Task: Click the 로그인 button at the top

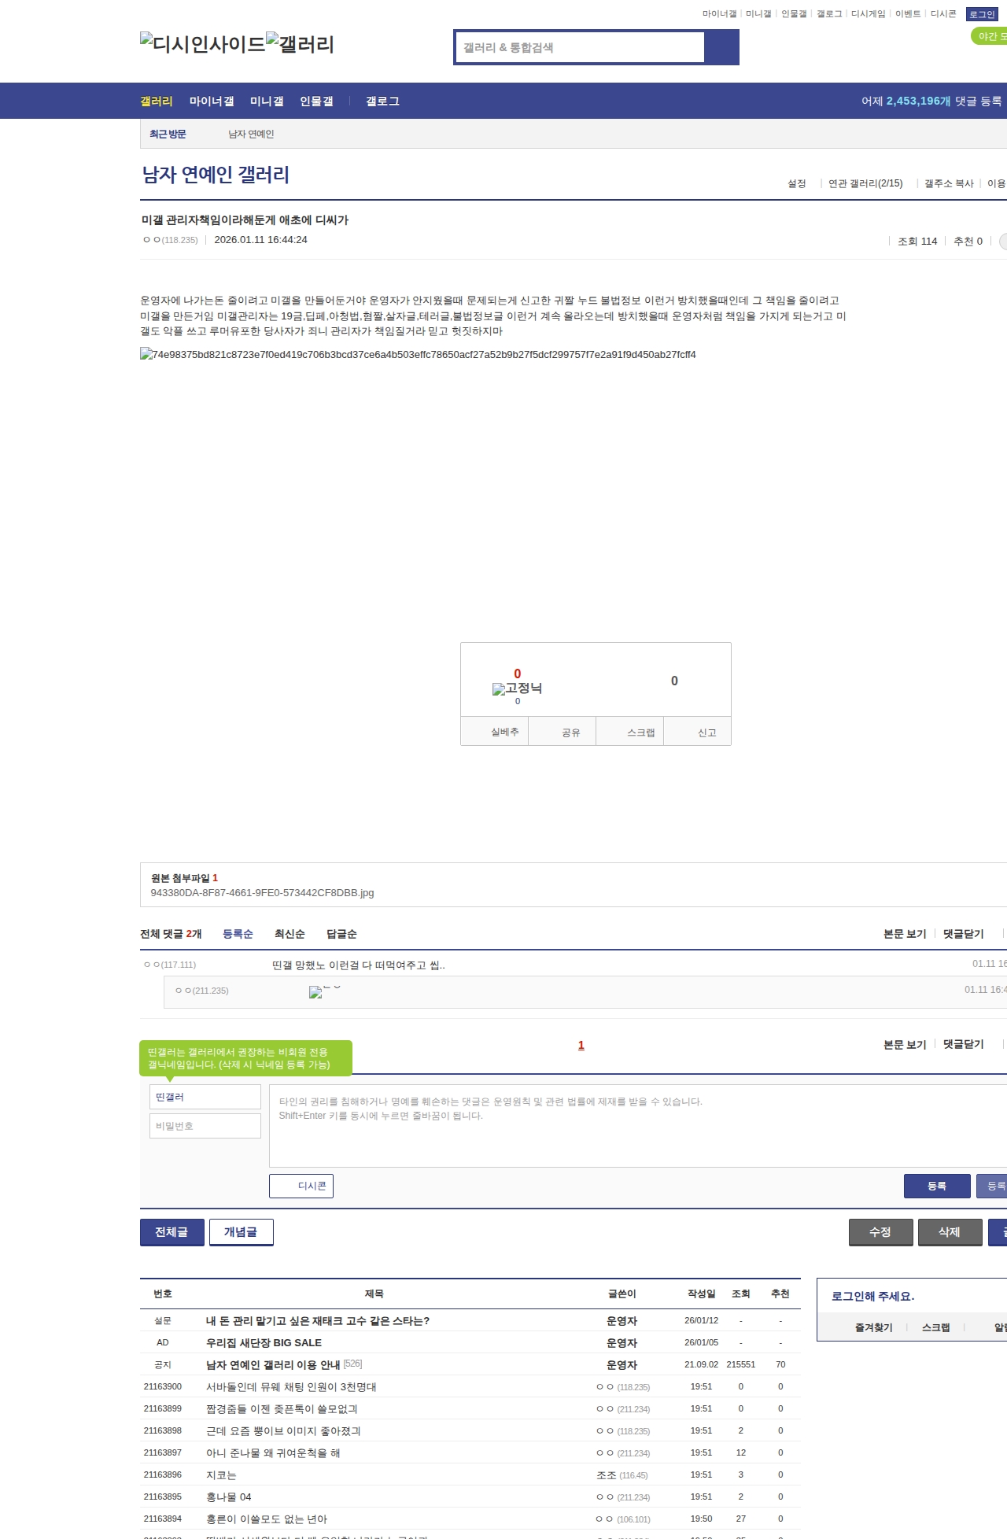Action: [x=982, y=14]
